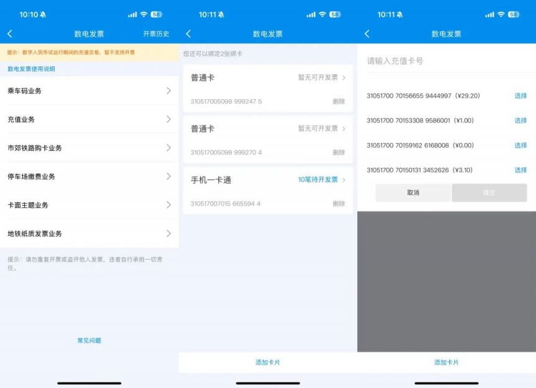Tap 添加卡片 to add a card
Image resolution: width=536 pixels, height=388 pixels.
268,362
